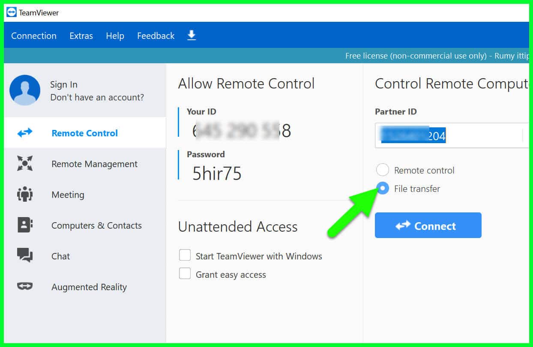Enable Start TeamViewer with Windows checkbox
This screenshot has width=533, height=347.
point(185,256)
